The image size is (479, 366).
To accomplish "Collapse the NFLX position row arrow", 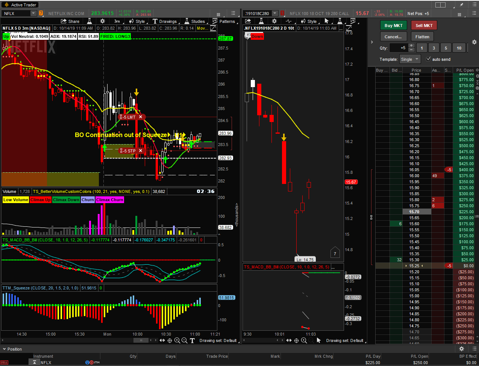I will [x=34, y=362].
